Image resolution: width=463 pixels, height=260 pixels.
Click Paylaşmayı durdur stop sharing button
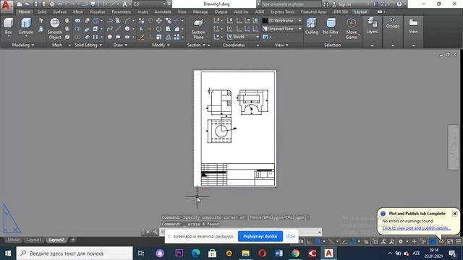[x=260, y=236]
